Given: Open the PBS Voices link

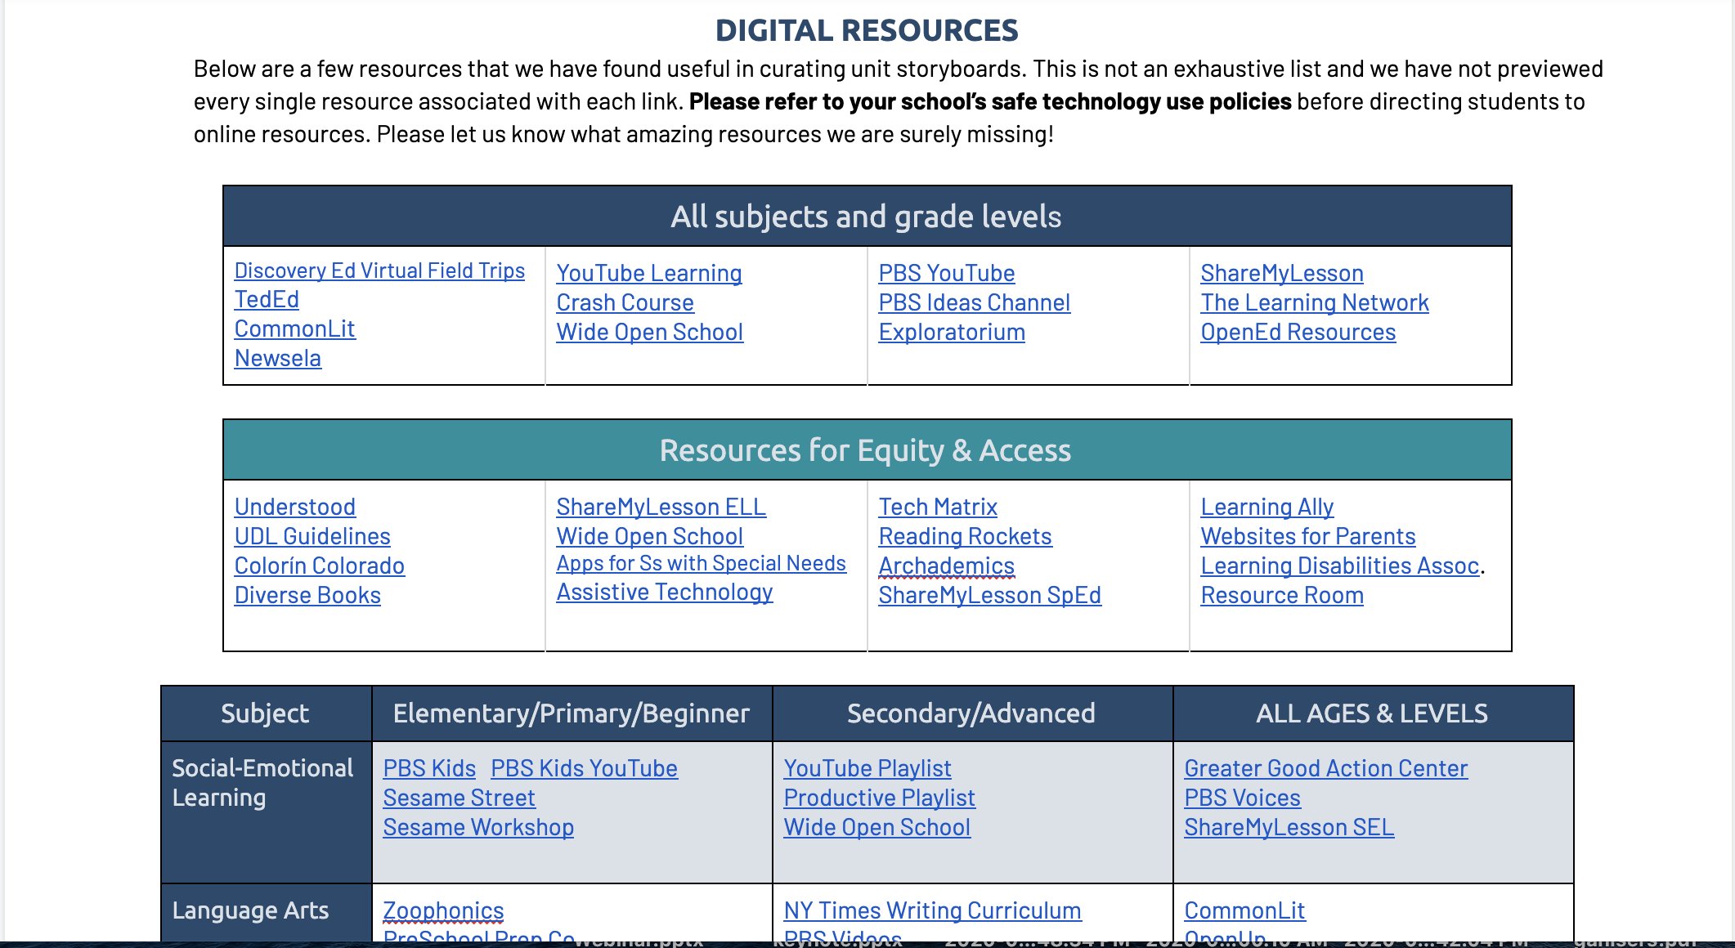Looking at the screenshot, I should click(x=1242, y=798).
